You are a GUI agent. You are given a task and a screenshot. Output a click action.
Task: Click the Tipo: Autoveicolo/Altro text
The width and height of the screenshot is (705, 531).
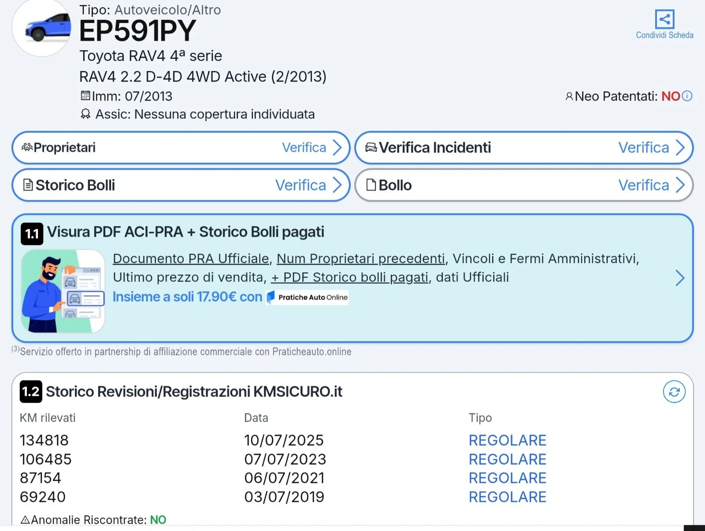[150, 10]
